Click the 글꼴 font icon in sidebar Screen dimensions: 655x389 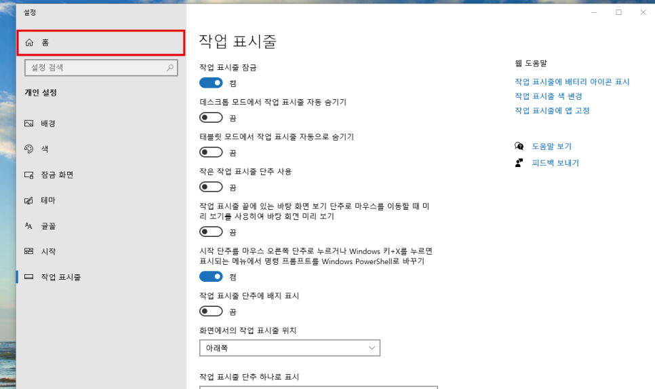pyautogui.click(x=29, y=226)
